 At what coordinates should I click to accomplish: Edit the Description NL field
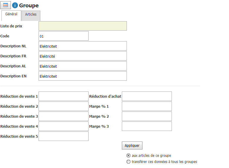[83, 46]
